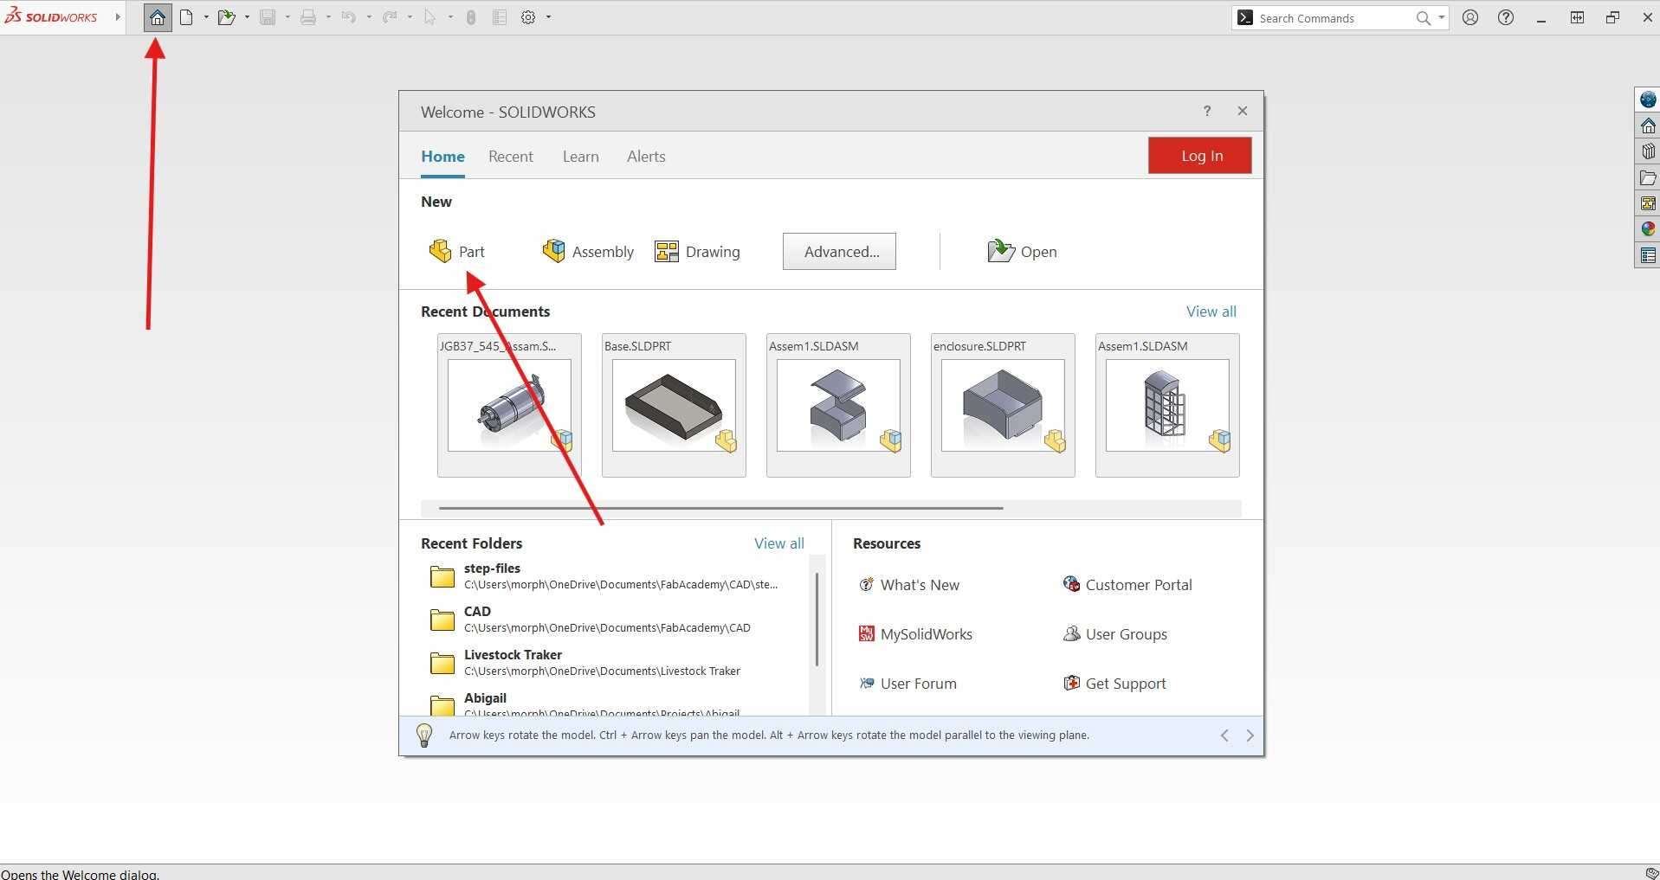This screenshot has width=1660, height=880.
Task: Click the Save floppy icon in toolbar
Action: [268, 17]
